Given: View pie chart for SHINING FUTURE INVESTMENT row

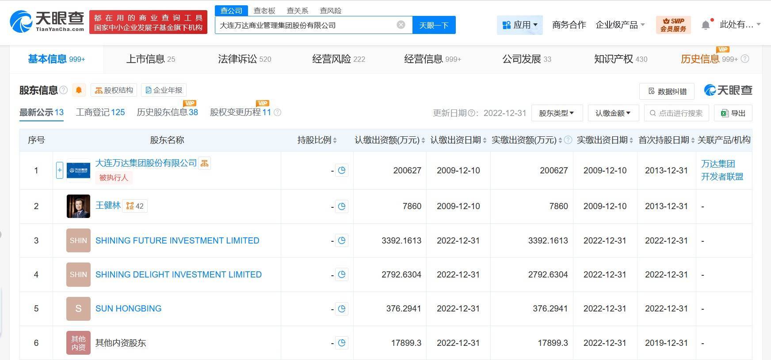Looking at the screenshot, I should click(342, 240).
